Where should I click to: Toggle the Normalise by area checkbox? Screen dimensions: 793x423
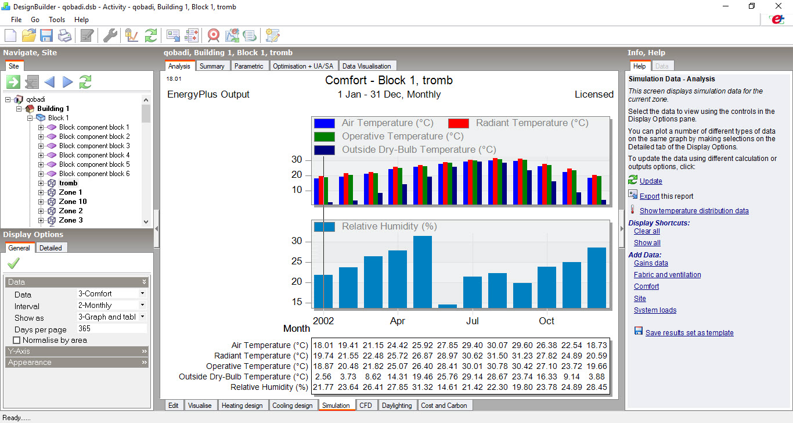16,340
